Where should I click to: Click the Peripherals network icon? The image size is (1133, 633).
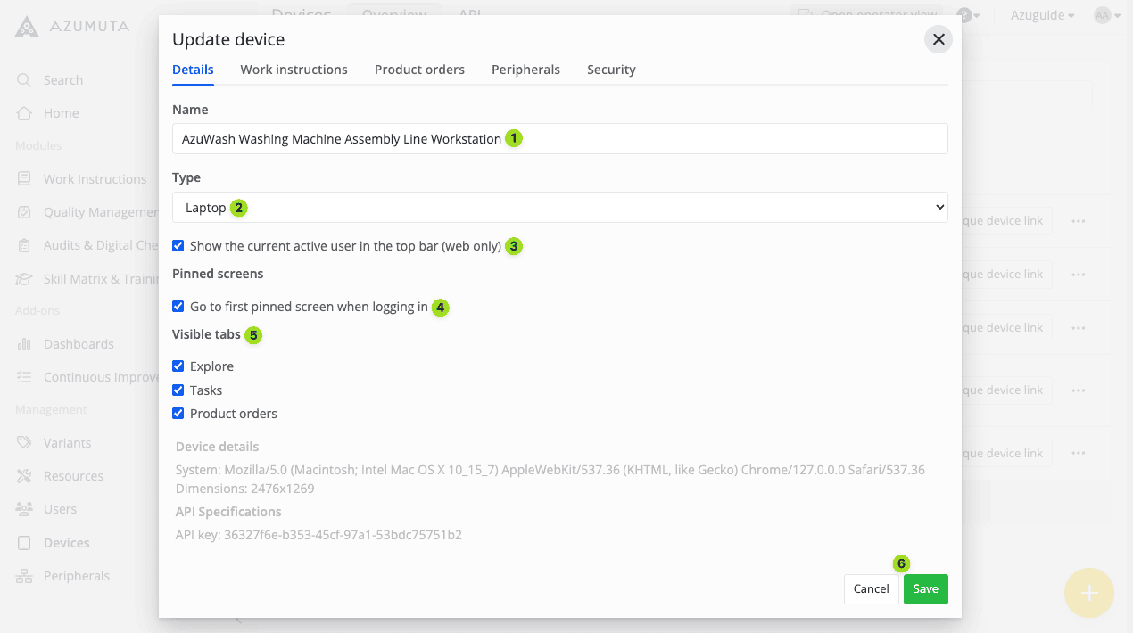pos(24,576)
